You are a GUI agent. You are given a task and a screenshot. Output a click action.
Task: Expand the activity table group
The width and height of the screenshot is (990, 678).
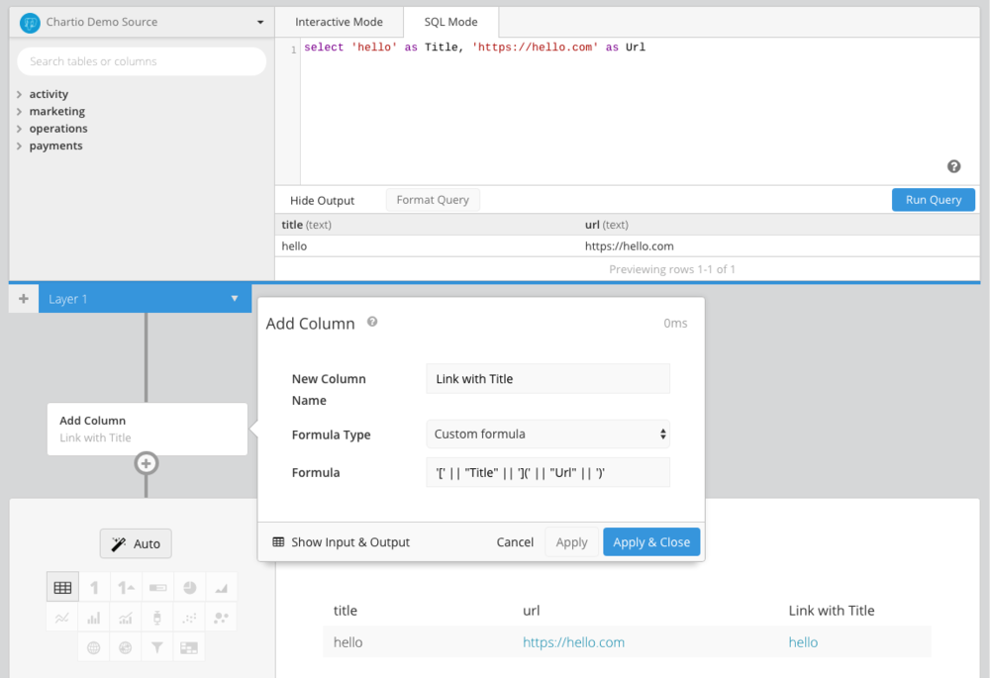coord(19,94)
